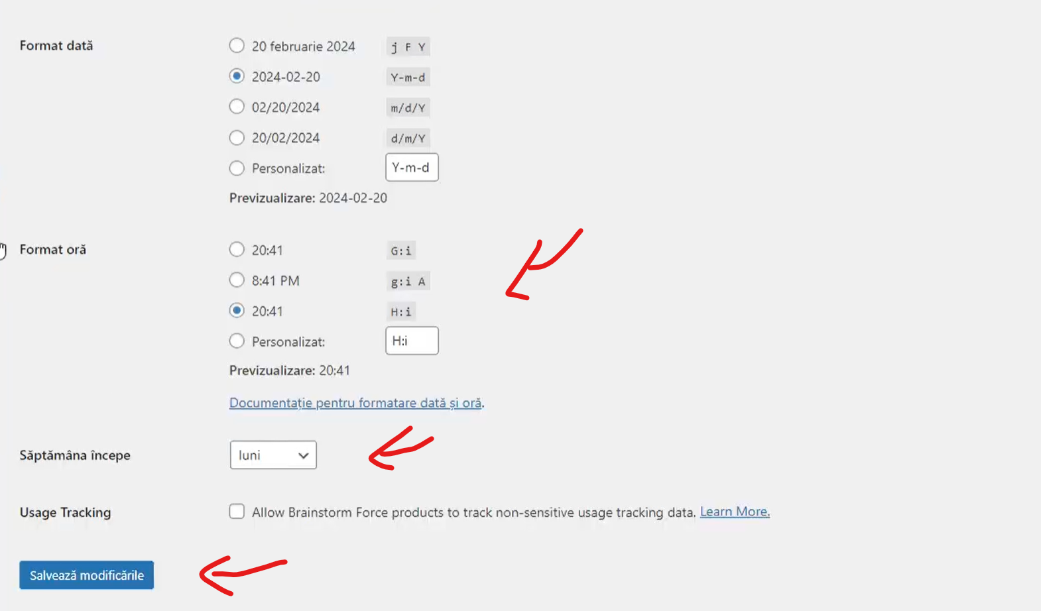Open the Learn More link for usage tracking
The image size is (1041, 611).
(735, 512)
